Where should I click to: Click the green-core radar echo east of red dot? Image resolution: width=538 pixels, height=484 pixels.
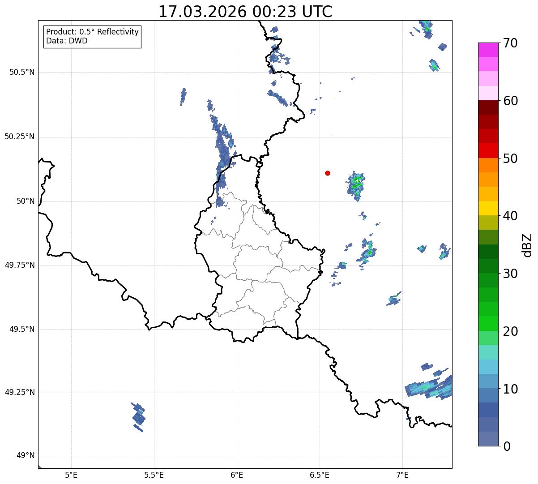[x=356, y=185]
